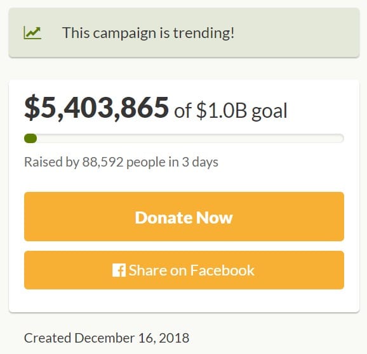Click the year 2018 in creation date
Viewport: 367px width, 354px height.
[174, 338]
